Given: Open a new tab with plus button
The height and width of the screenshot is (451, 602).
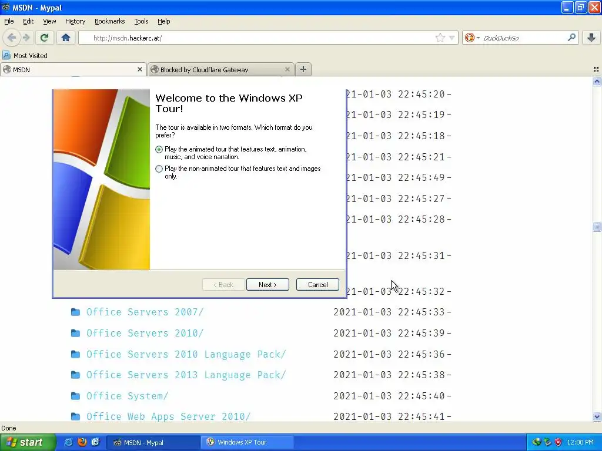Looking at the screenshot, I should tap(303, 69).
